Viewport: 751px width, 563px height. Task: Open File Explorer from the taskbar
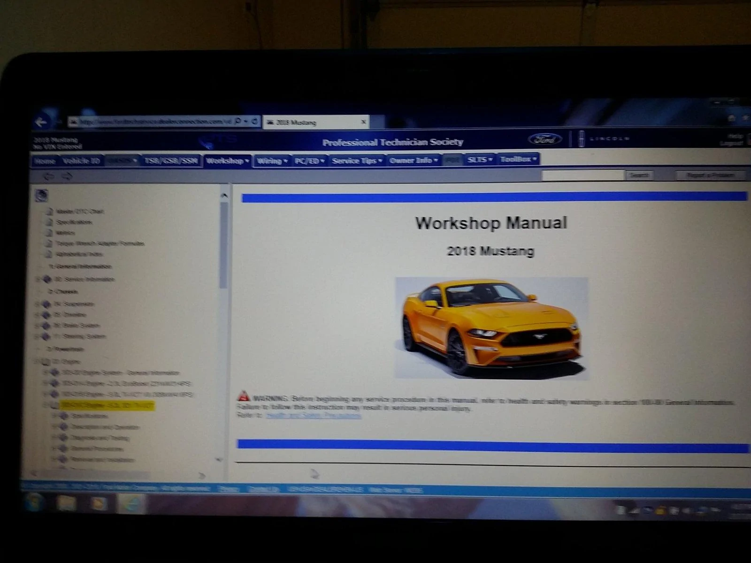tap(66, 504)
